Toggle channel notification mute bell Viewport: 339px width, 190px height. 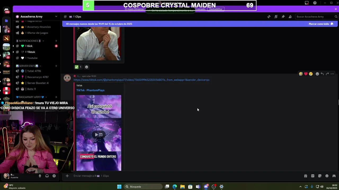(276, 17)
